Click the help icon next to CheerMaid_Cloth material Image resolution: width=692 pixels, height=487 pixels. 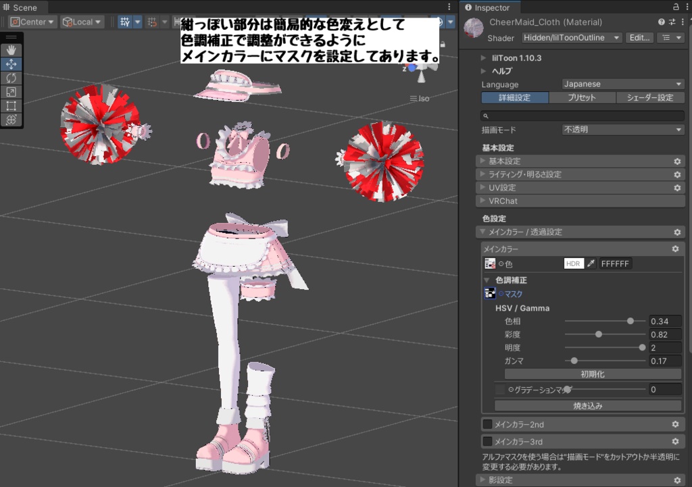[x=661, y=22]
